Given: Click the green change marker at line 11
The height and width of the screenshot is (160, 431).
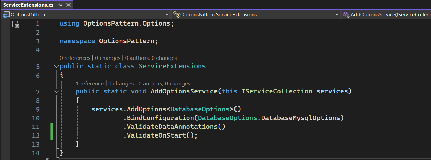Looking at the screenshot, I should pos(51,127).
